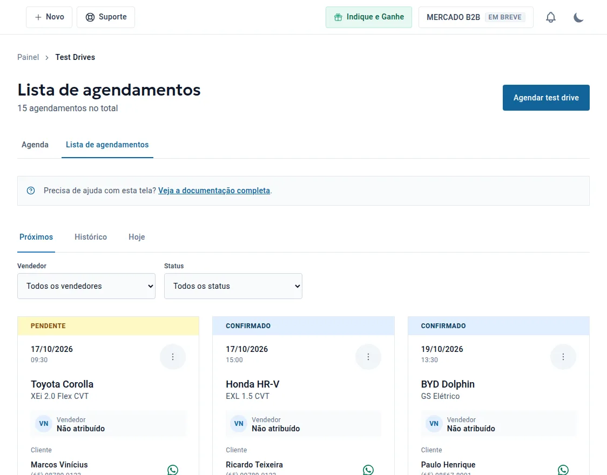Click Agendar test drive button
This screenshot has height=475, width=607.
(x=546, y=98)
